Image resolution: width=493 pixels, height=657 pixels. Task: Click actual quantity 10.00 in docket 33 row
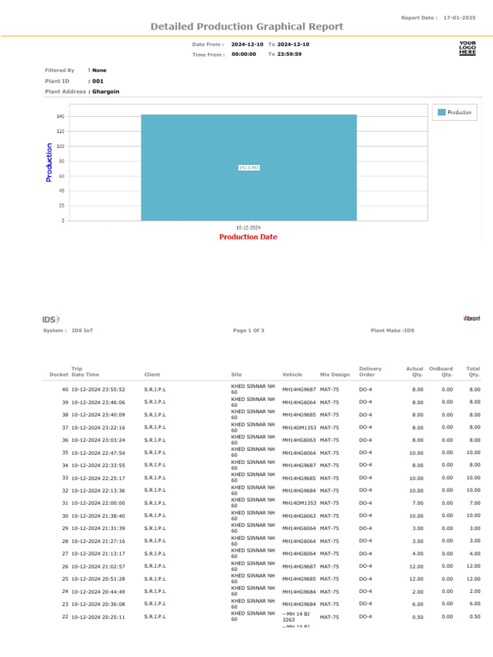click(x=416, y=478)
